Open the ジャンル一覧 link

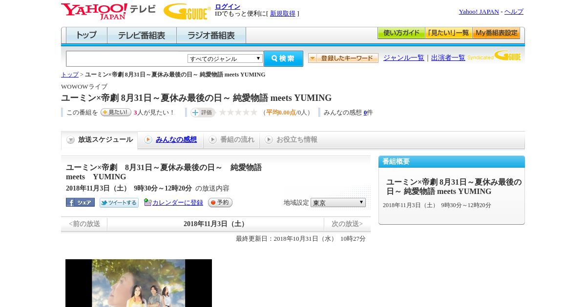click(404, 58)
